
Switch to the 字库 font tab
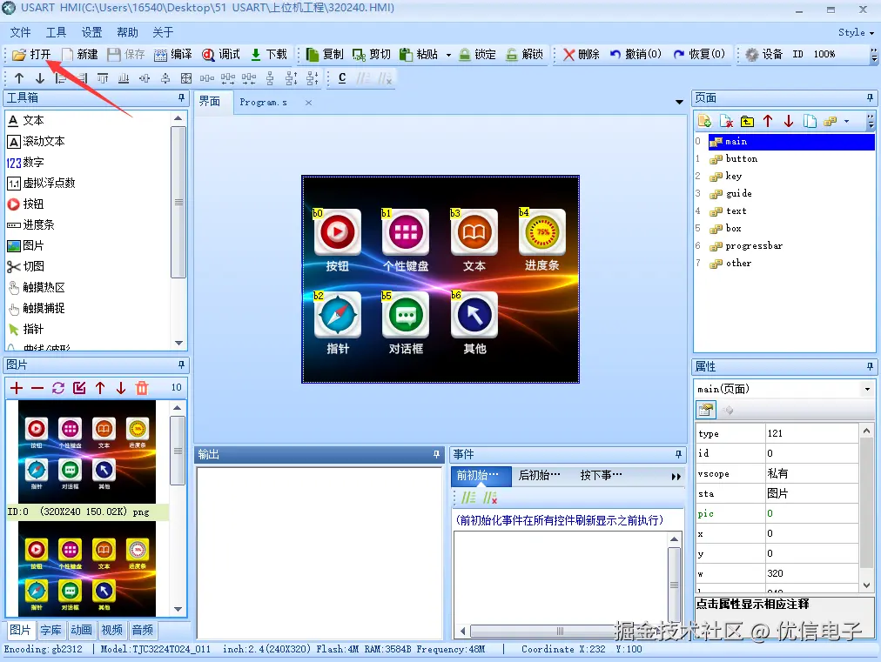pos(50,630)
